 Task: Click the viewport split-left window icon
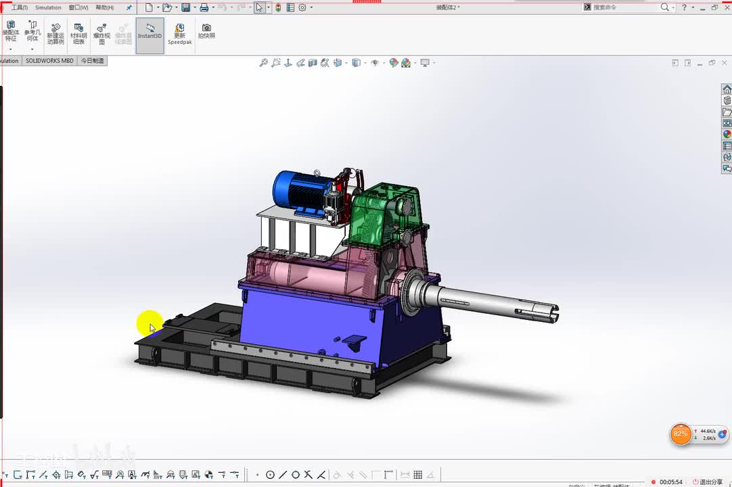[675, 63]
